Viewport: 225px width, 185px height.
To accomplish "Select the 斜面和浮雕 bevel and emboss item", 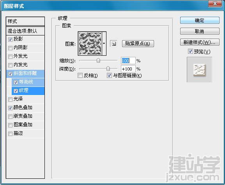I will [x=25, y=74].
